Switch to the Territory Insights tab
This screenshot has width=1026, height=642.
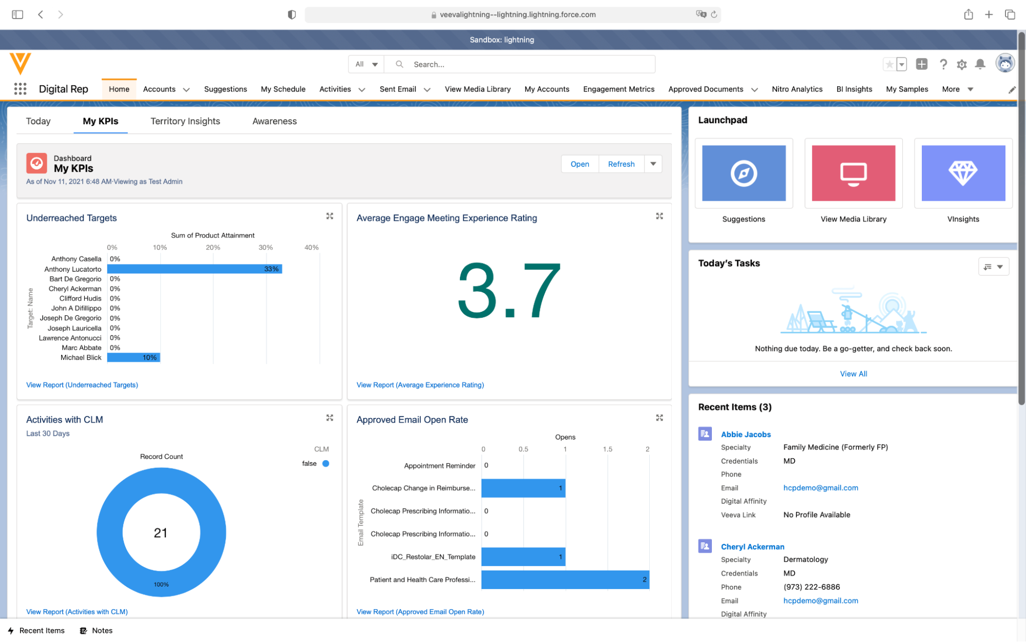185,121
